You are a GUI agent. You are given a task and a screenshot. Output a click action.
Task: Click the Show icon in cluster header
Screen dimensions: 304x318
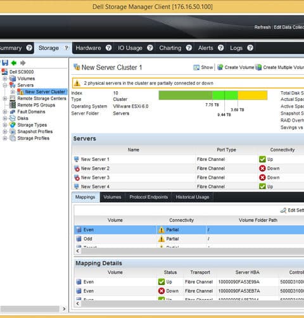point(196,67)
